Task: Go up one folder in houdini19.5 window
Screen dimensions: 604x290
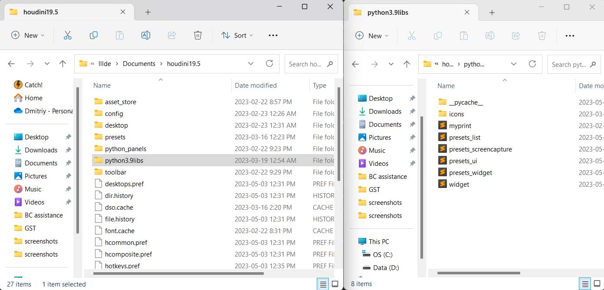Action: pos(62,64)
